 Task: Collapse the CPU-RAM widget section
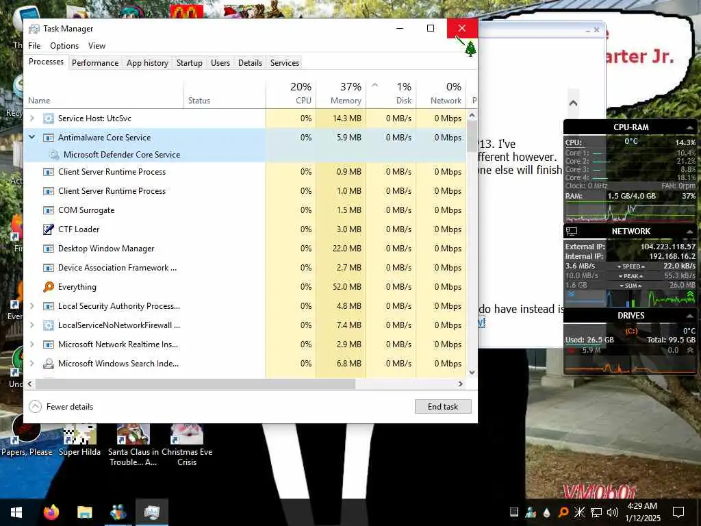689,128
